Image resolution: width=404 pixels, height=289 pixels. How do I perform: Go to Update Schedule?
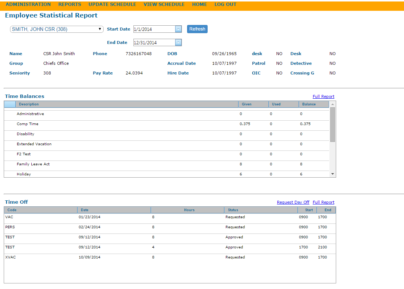coord(112,4)
